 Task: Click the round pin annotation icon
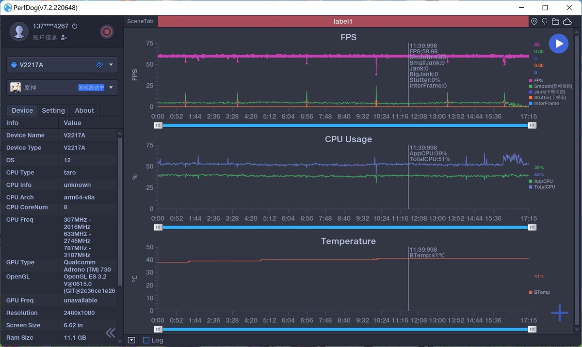tap(545, 22)
